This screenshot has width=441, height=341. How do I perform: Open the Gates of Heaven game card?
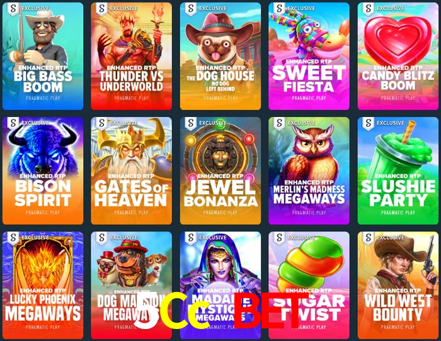(131, 170)
